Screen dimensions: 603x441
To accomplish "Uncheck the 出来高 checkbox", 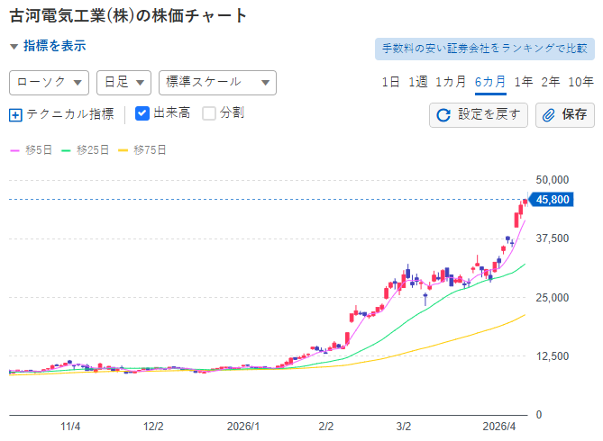I will 142,113.
